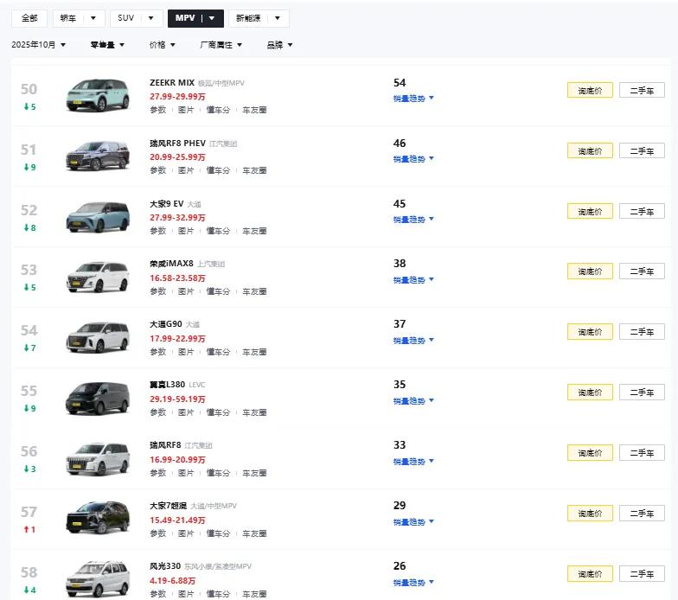Open the 品牌 brand filter

coord(279,45)
